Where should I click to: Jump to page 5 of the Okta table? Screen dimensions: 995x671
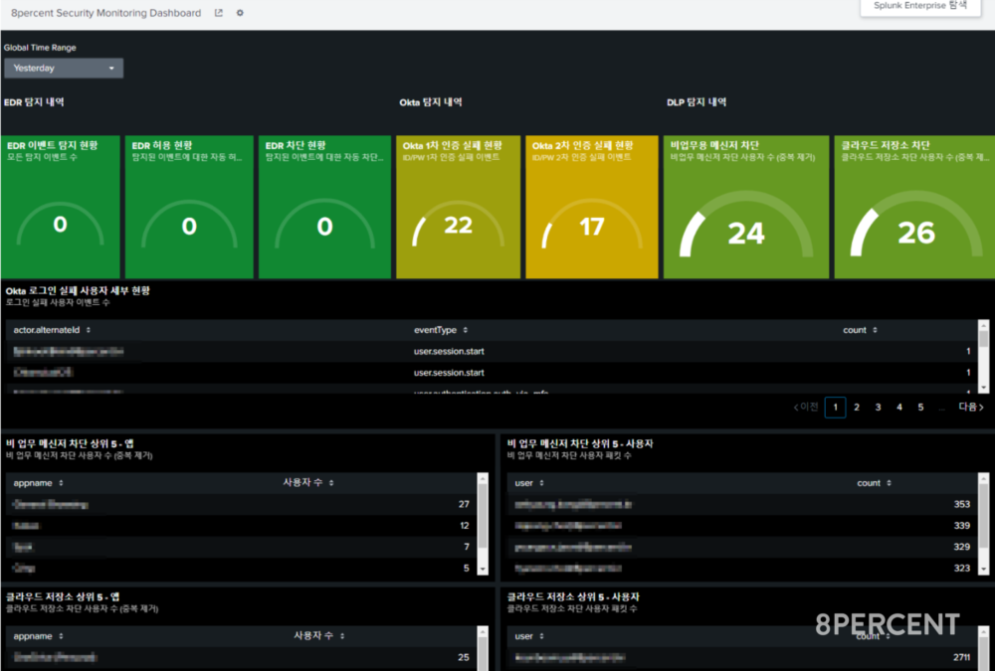920,408
